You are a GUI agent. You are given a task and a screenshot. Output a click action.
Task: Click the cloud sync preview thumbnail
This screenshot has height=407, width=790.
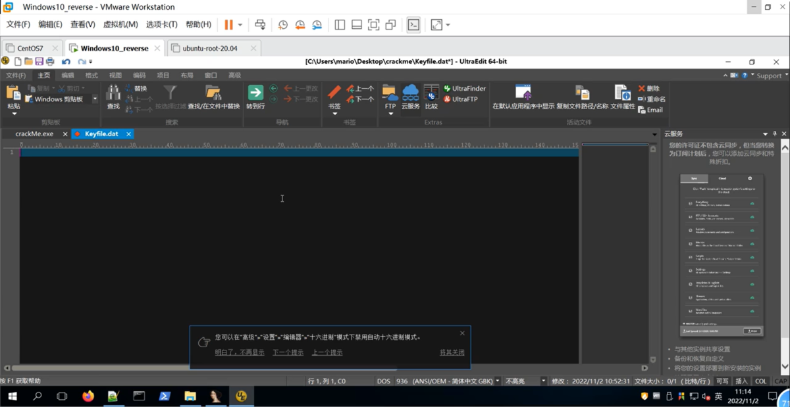coord(722,255)
